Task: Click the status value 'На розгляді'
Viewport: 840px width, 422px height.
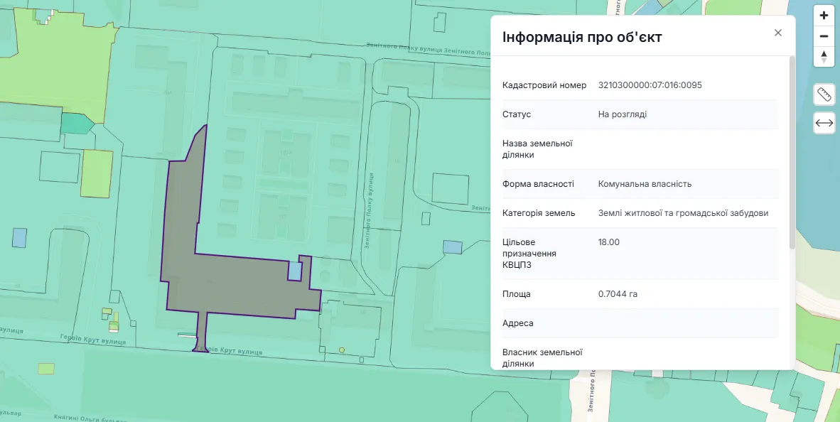Action: click(623, 114)
